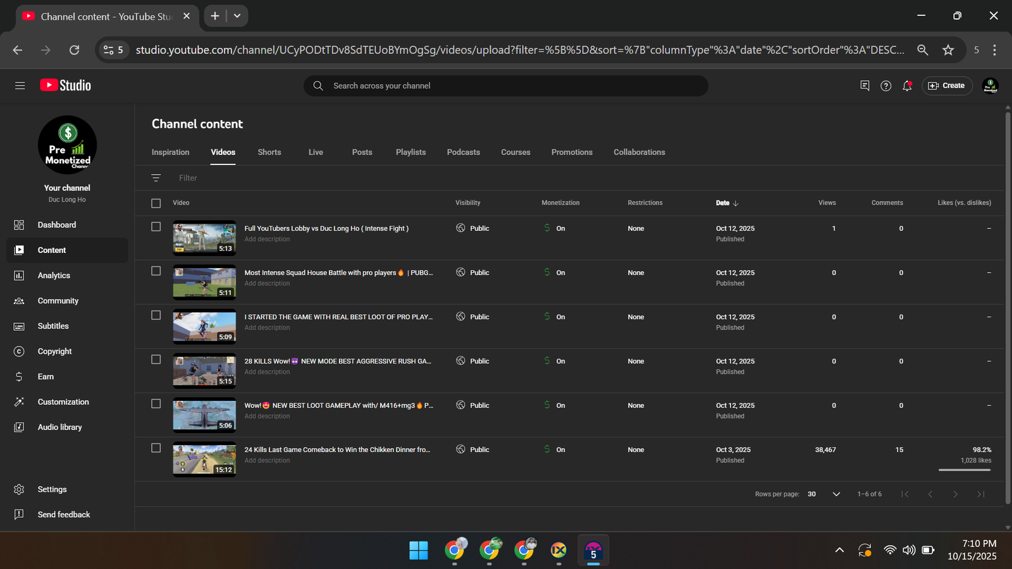
Task: Switch to the Shorts tab
Action: coord(269,152)
